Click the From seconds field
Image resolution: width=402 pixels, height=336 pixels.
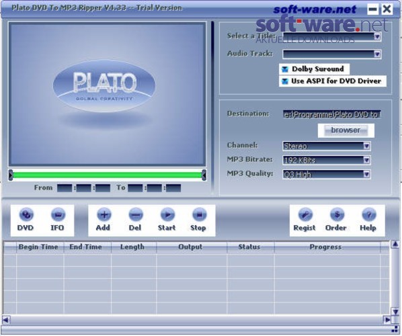(x=103, y=188)
